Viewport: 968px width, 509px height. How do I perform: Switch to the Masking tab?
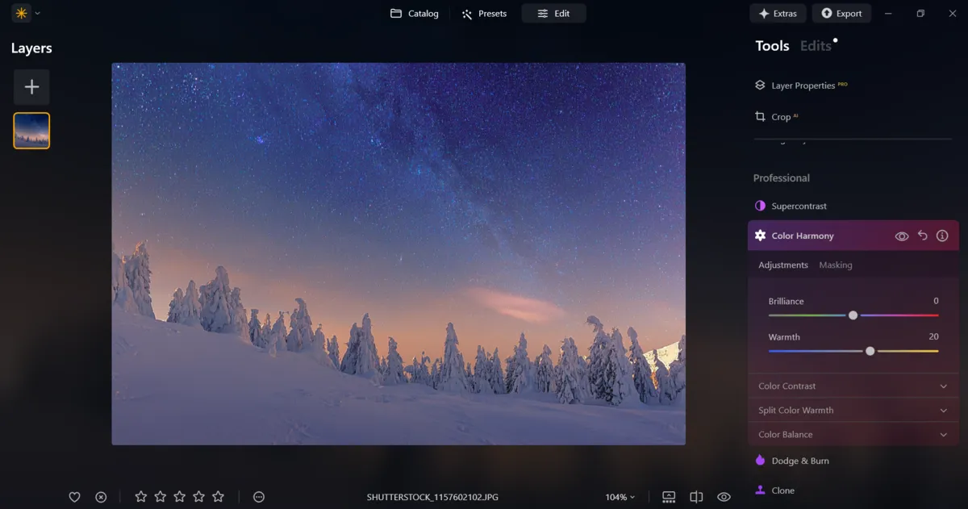836,265
